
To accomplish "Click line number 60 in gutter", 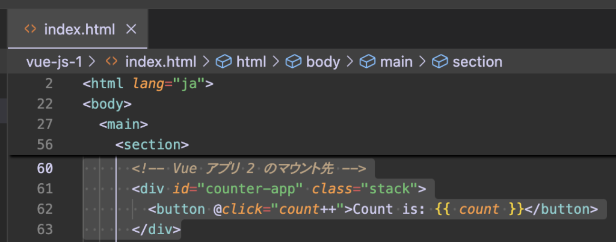I will pos(45,168).
